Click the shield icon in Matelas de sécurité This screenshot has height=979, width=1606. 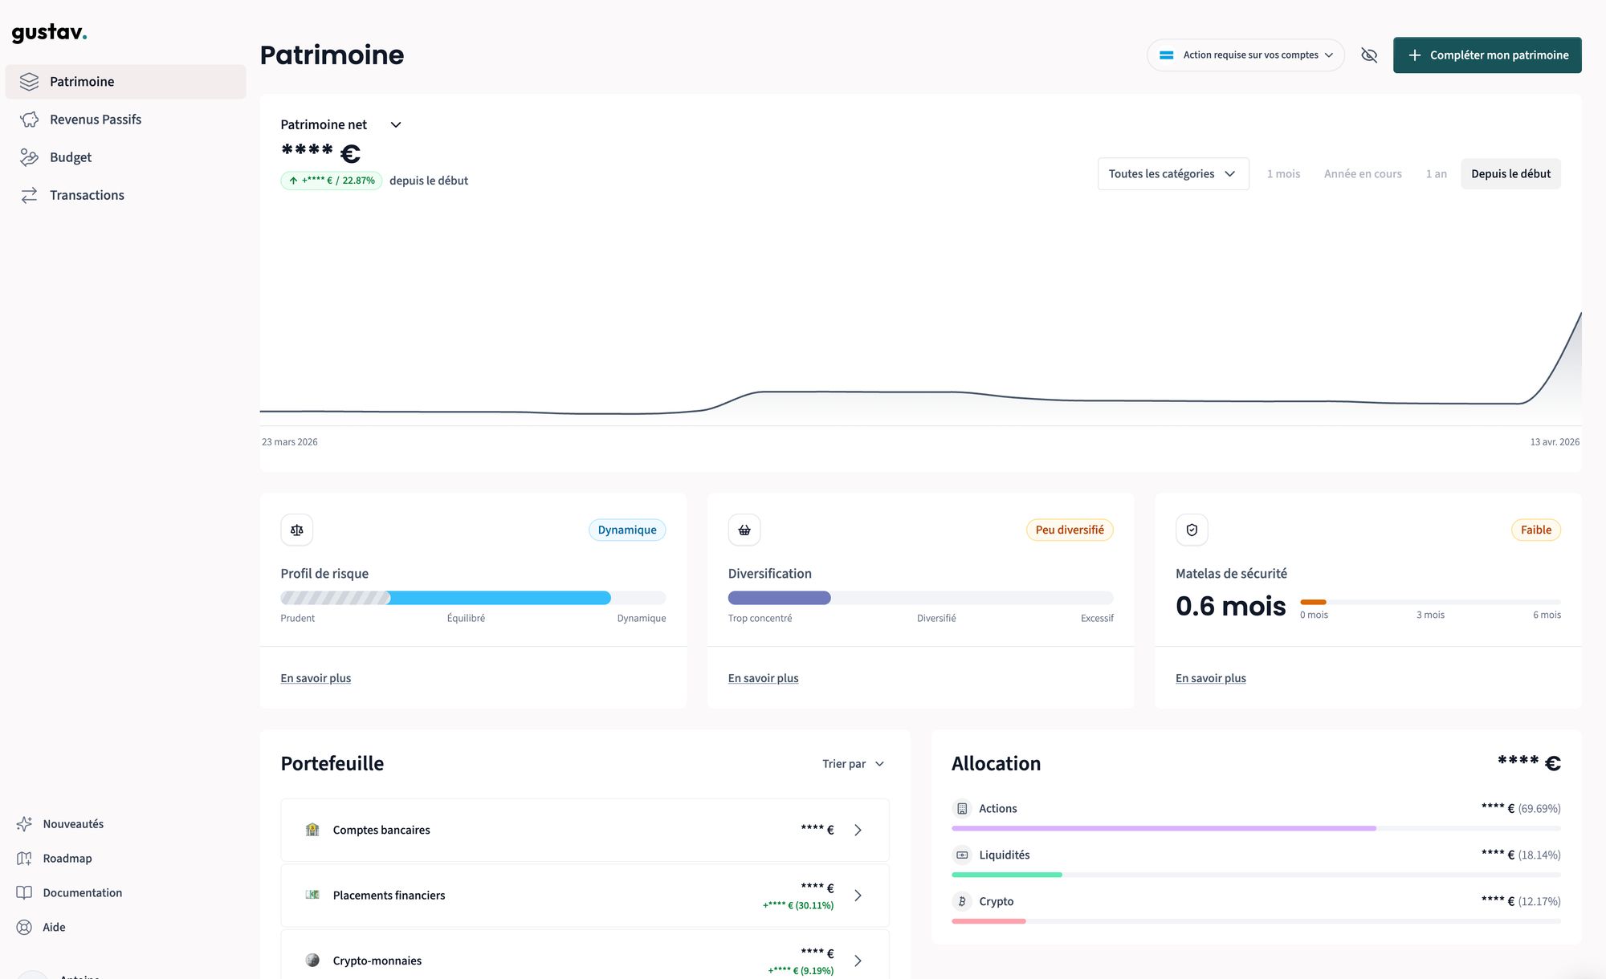1192,530
